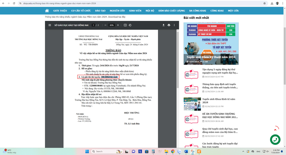Open PDF viewer more actions menu
This screenshot has width=286, height=155.
(x=174, y=25)
